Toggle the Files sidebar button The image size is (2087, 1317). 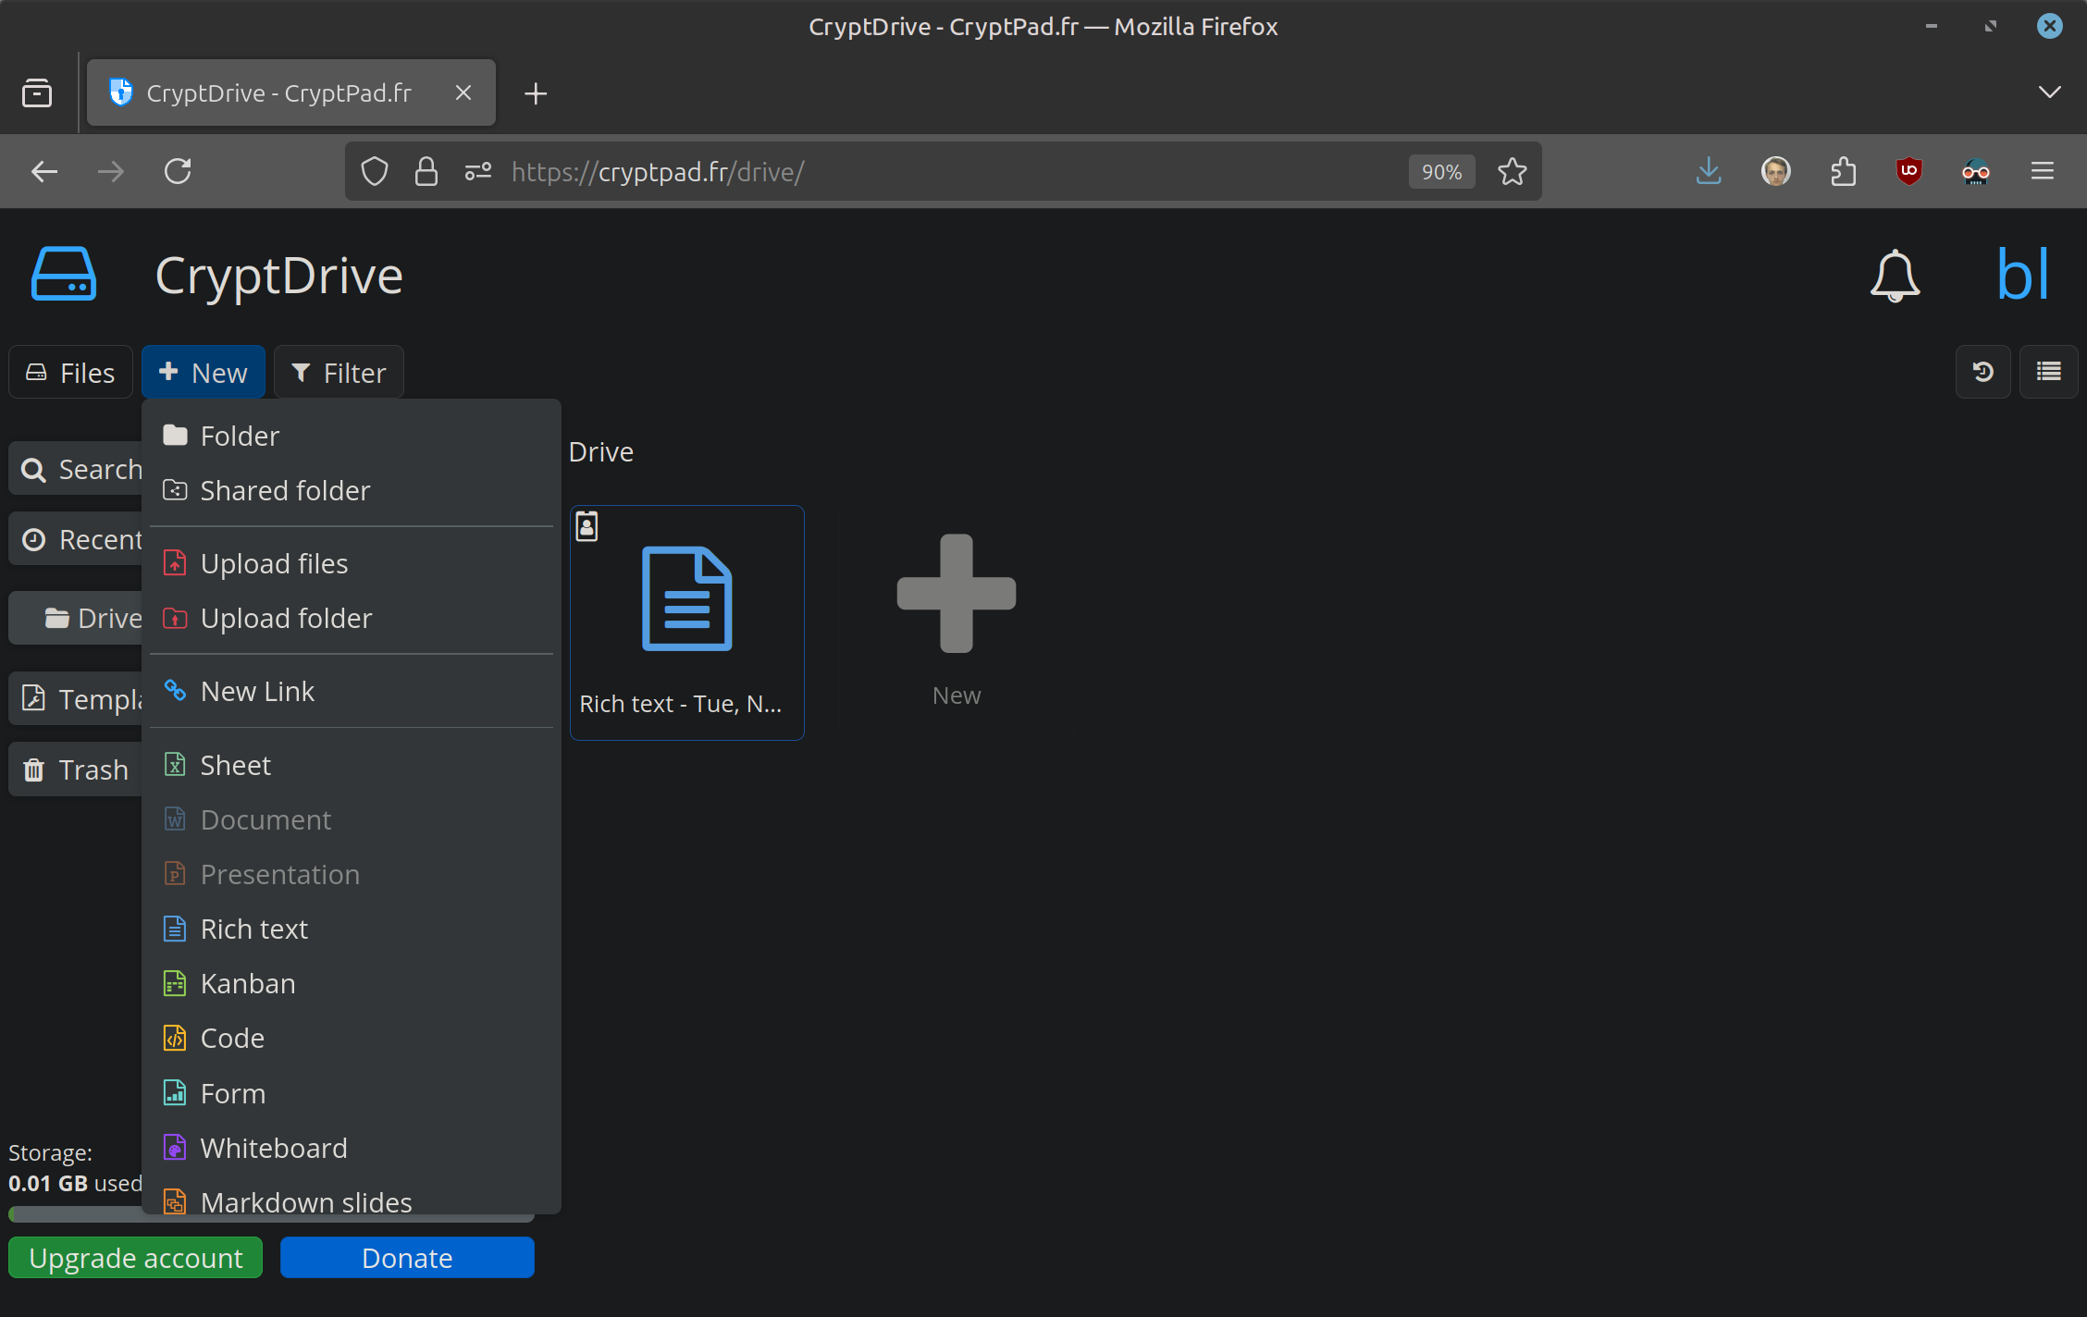point(71,373)
